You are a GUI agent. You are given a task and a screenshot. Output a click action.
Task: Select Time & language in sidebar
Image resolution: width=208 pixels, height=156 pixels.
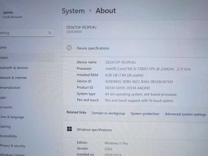(x=12, y=117)
